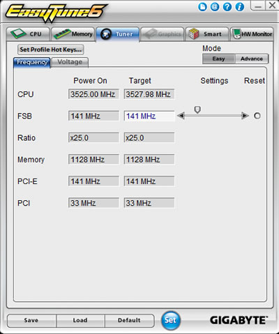
Task: Select the Tuner tab
Action: [118, 34]
